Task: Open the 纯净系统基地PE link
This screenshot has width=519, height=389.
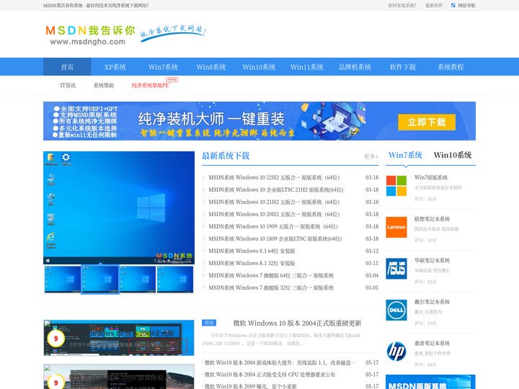Action: click(150, 85)
